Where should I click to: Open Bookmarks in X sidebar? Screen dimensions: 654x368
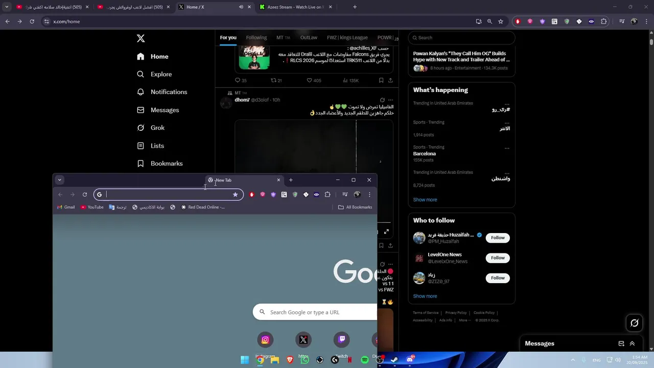tap(160, 164)
